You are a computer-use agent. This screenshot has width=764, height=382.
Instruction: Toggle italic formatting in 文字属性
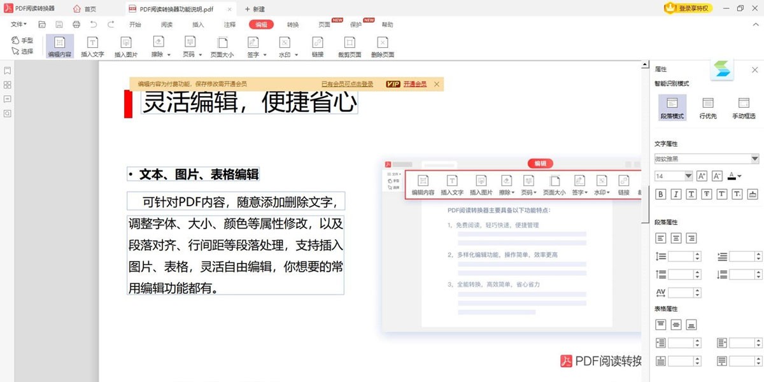[x=676, y=194]
